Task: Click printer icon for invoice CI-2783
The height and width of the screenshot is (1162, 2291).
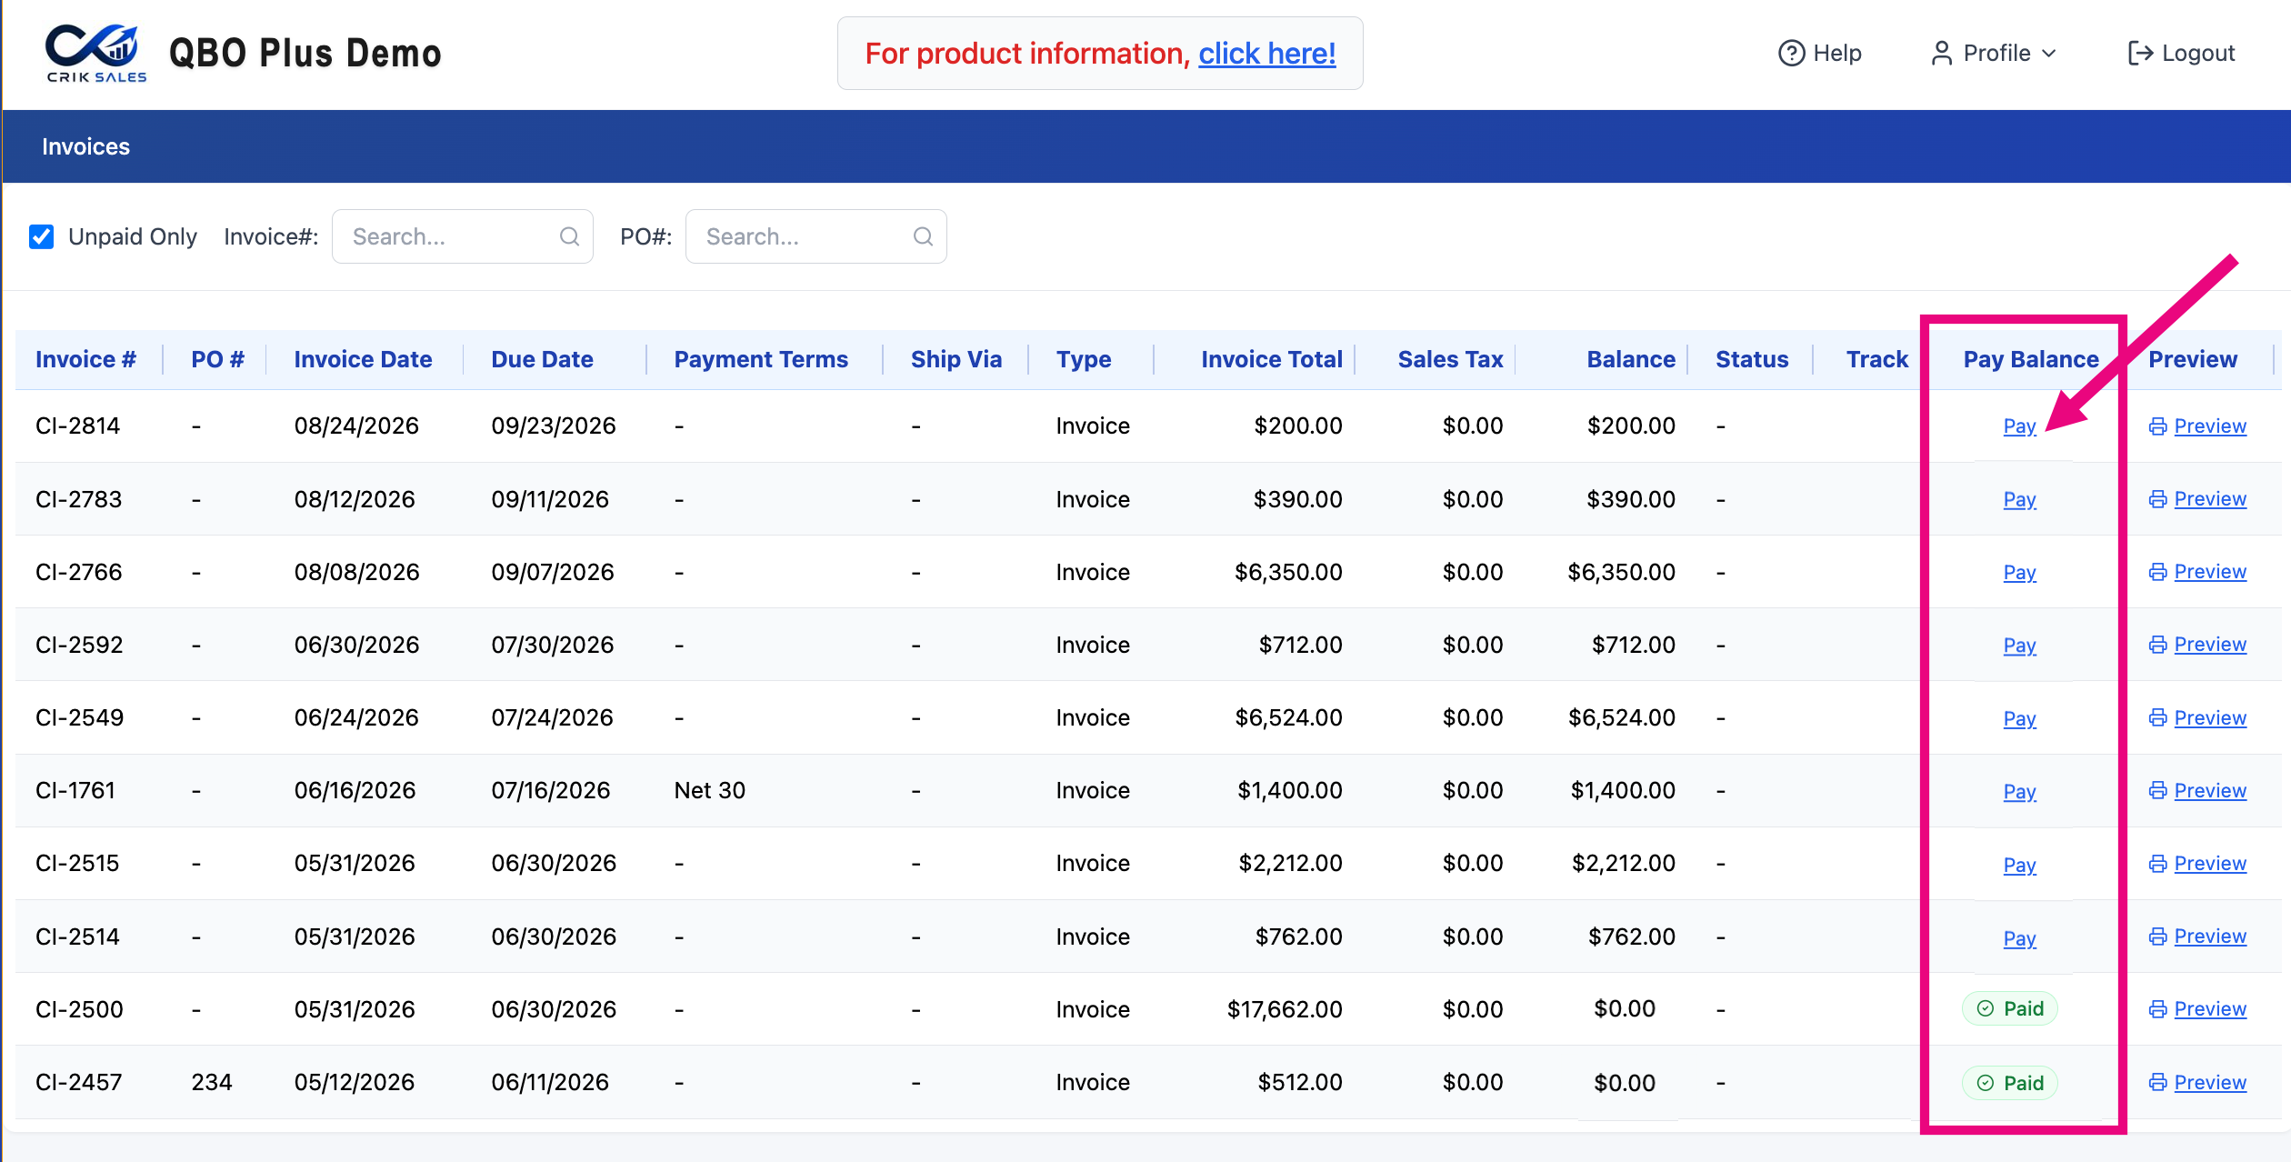Action: 2157,499
